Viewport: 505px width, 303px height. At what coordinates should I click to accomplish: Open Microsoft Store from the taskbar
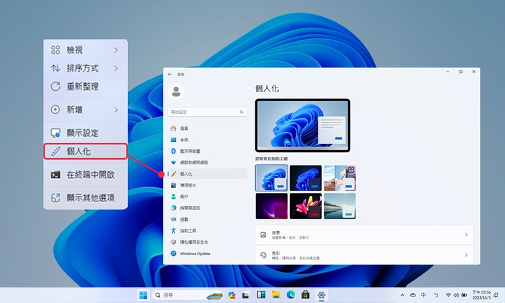306,295
